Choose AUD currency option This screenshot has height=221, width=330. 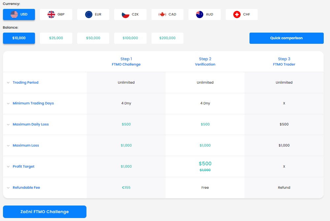tap(205, 14)
